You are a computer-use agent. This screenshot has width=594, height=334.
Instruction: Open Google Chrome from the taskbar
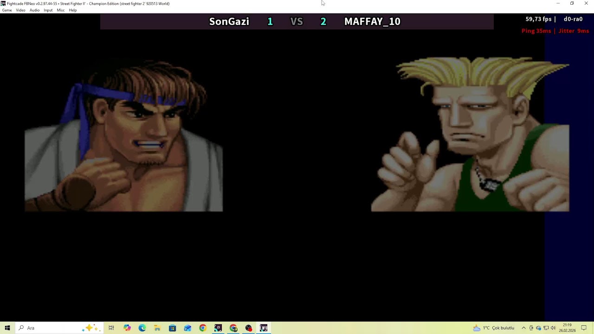tap(203, 328)
